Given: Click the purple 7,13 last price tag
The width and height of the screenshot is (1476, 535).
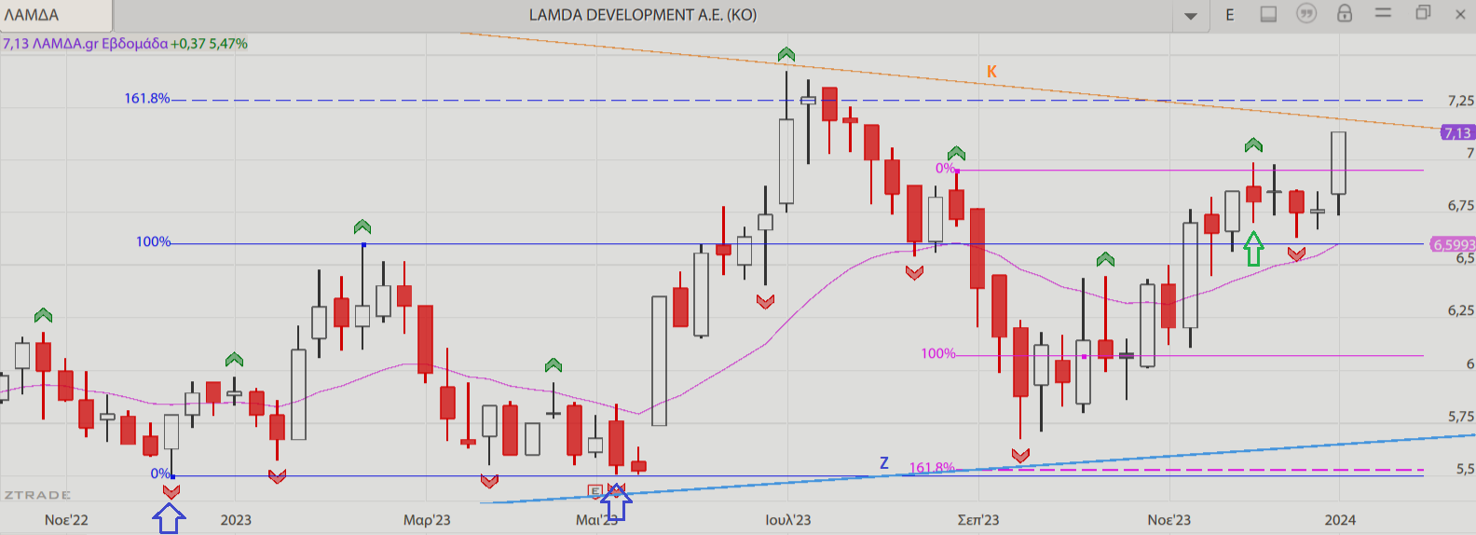Looking at the screenshot, I should tap(1458, 133).
